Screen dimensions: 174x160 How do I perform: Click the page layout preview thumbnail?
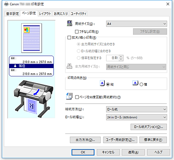(x=32, y=38)
